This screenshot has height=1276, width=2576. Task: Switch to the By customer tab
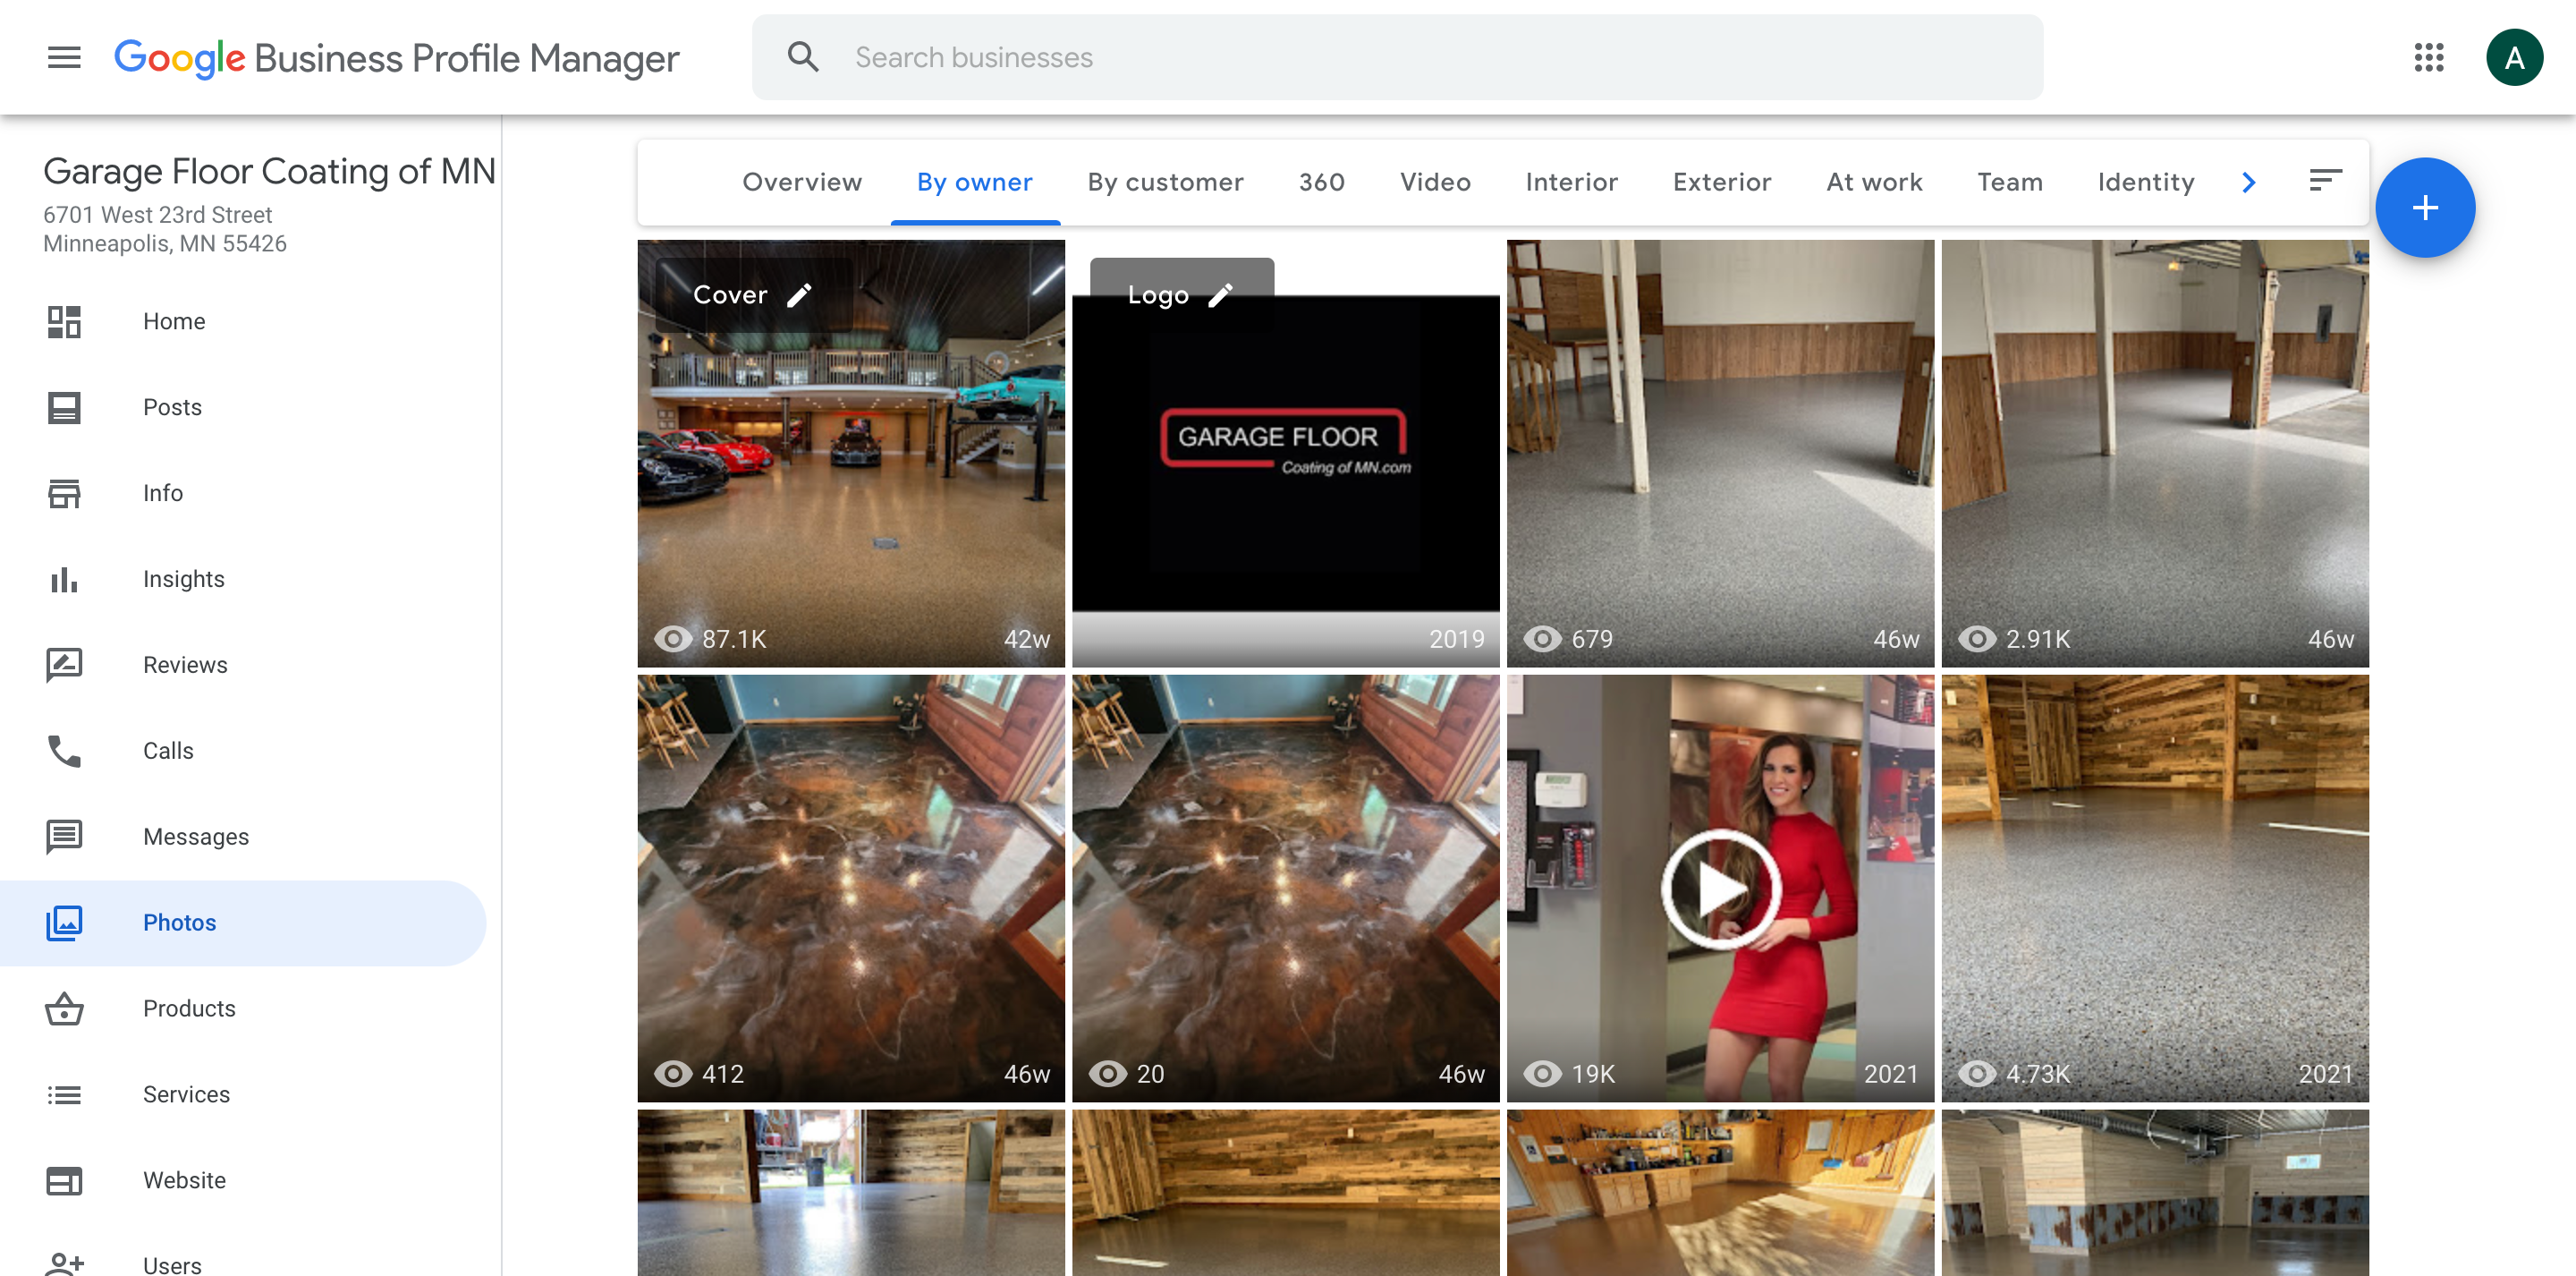pyautogui.click(x=1166, y=183)
